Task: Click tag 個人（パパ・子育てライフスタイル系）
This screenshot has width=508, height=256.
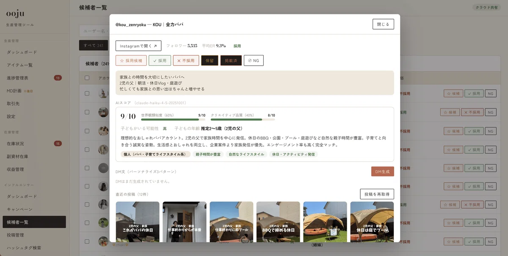Action: pos(155,154)
